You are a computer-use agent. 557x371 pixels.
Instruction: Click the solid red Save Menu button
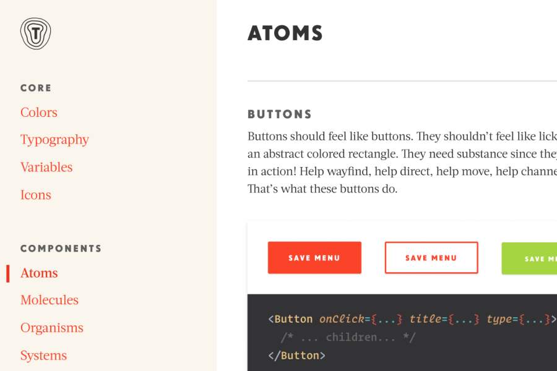click(x=314, y=258)
